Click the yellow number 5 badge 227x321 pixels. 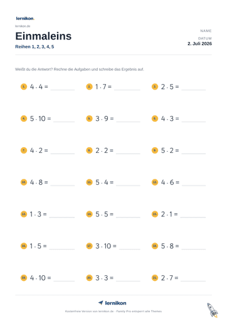tap(89, 118)
